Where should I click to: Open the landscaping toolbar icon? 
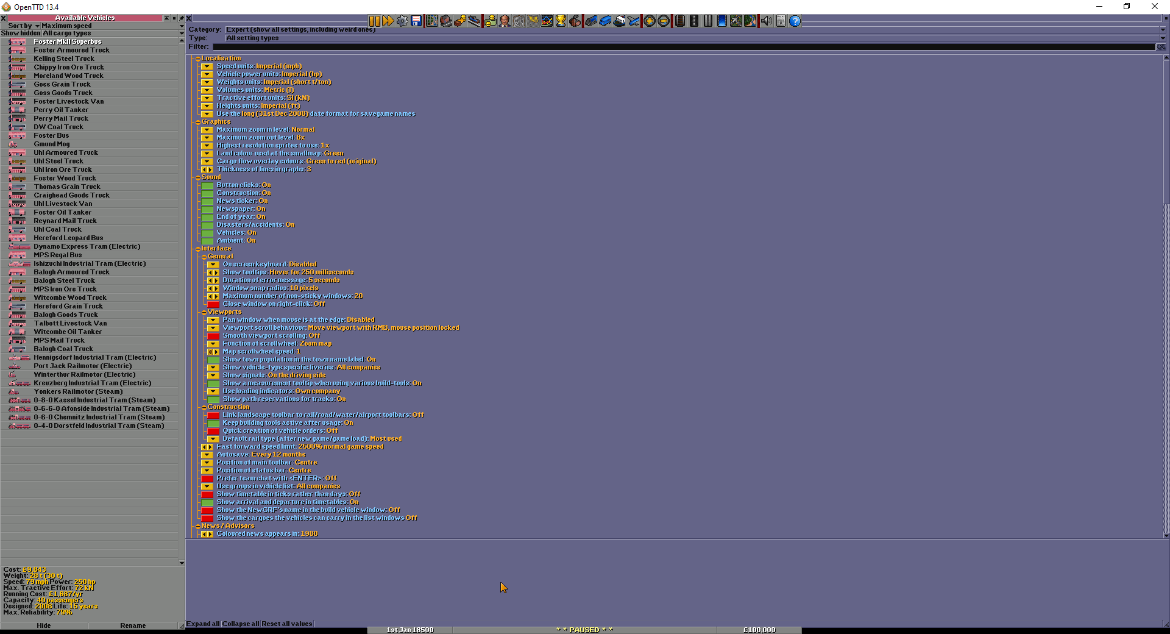tap(750, 21)
